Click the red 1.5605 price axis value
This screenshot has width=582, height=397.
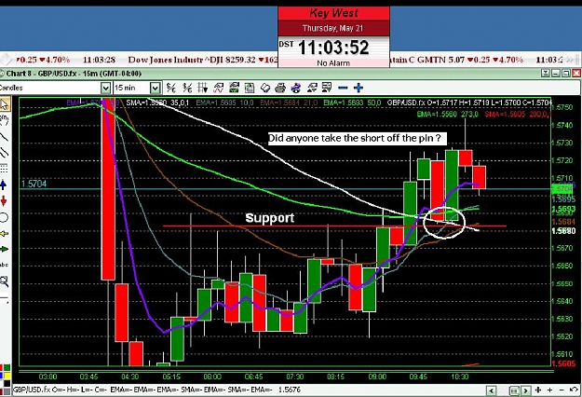coord(563,363)
